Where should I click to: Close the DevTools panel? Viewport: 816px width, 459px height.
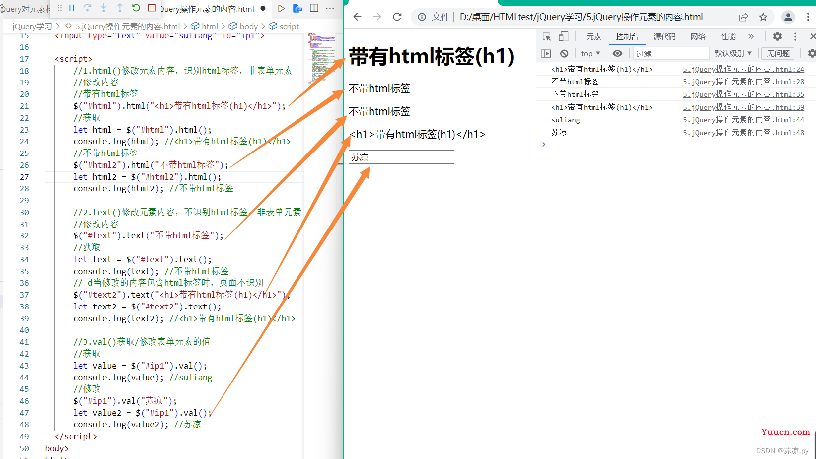tap(813, 36)
